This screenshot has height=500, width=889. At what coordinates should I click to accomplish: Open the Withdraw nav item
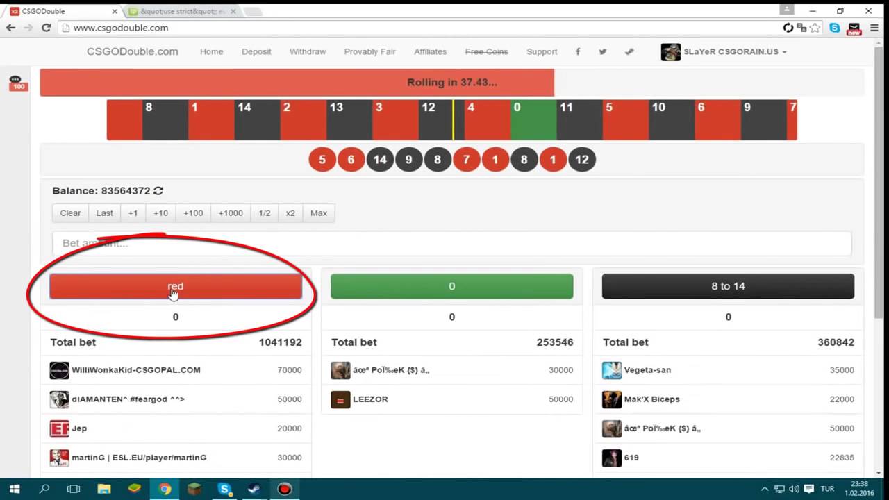click(x=308, y=51)
